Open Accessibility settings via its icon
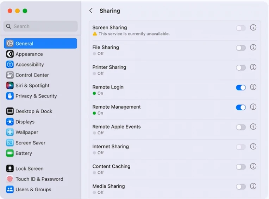 10,65
